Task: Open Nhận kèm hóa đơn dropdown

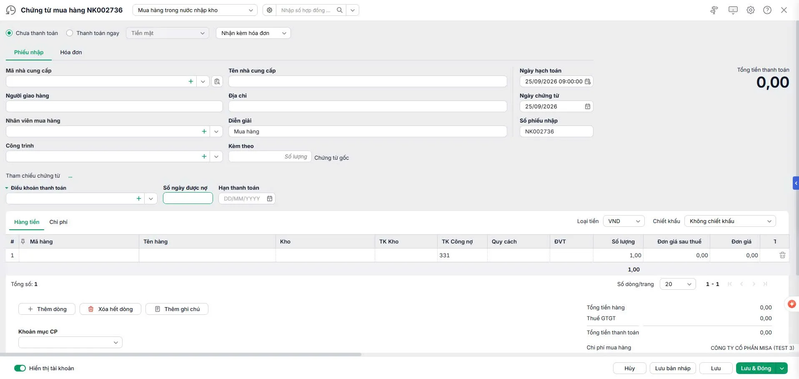Action: (x=253, y=33)
